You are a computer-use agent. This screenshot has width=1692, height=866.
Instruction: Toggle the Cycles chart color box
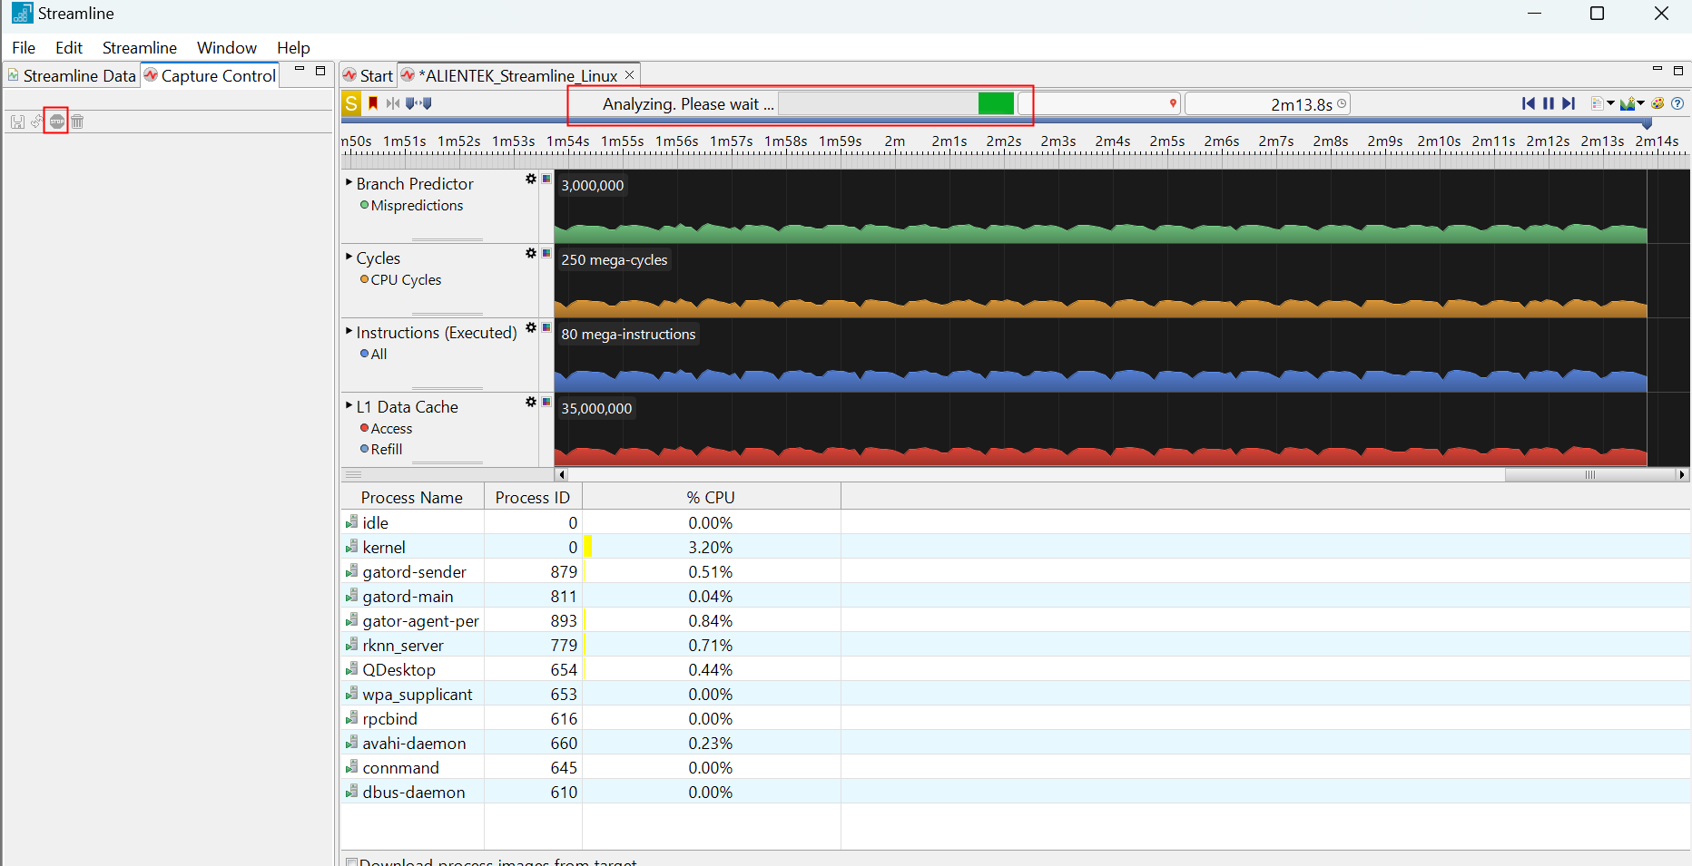(546, 254)
